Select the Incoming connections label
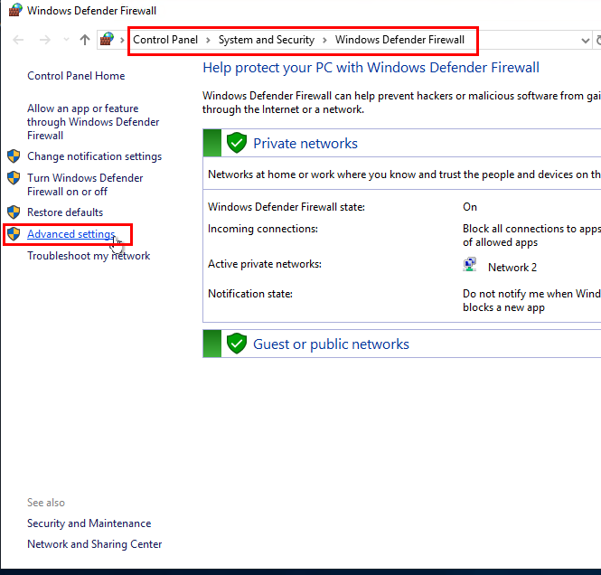601x575 pixels. coord(263,229)
